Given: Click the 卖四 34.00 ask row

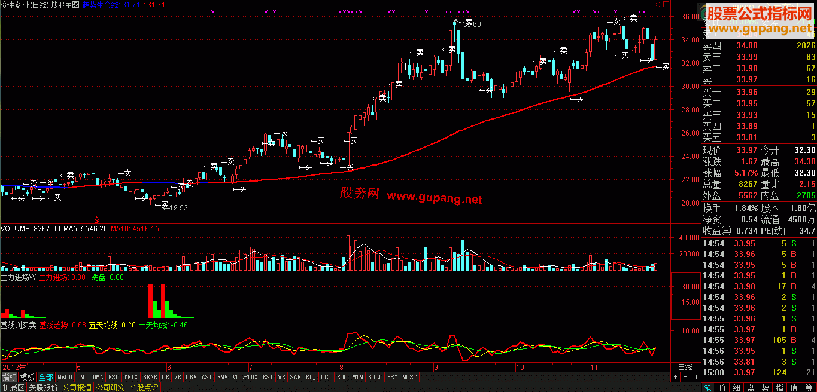Looking at the screenshot, I should [x=759, y=45].
